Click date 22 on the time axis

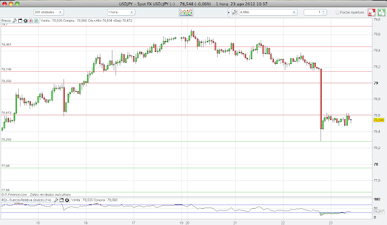coord(283,223)
